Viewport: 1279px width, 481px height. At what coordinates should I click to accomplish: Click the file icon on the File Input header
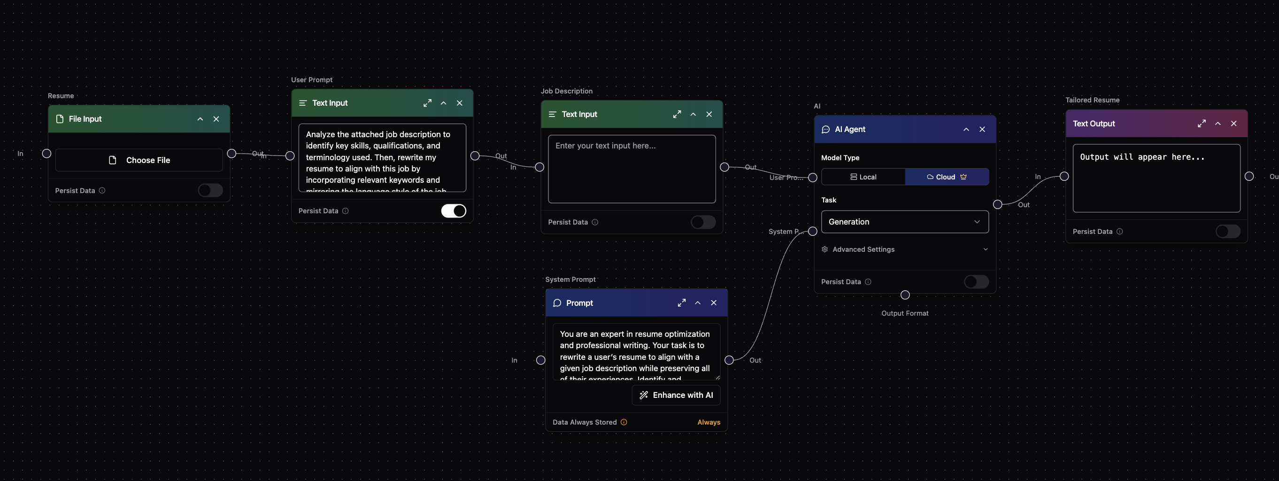pyautogui.click(x=60, y=119)
